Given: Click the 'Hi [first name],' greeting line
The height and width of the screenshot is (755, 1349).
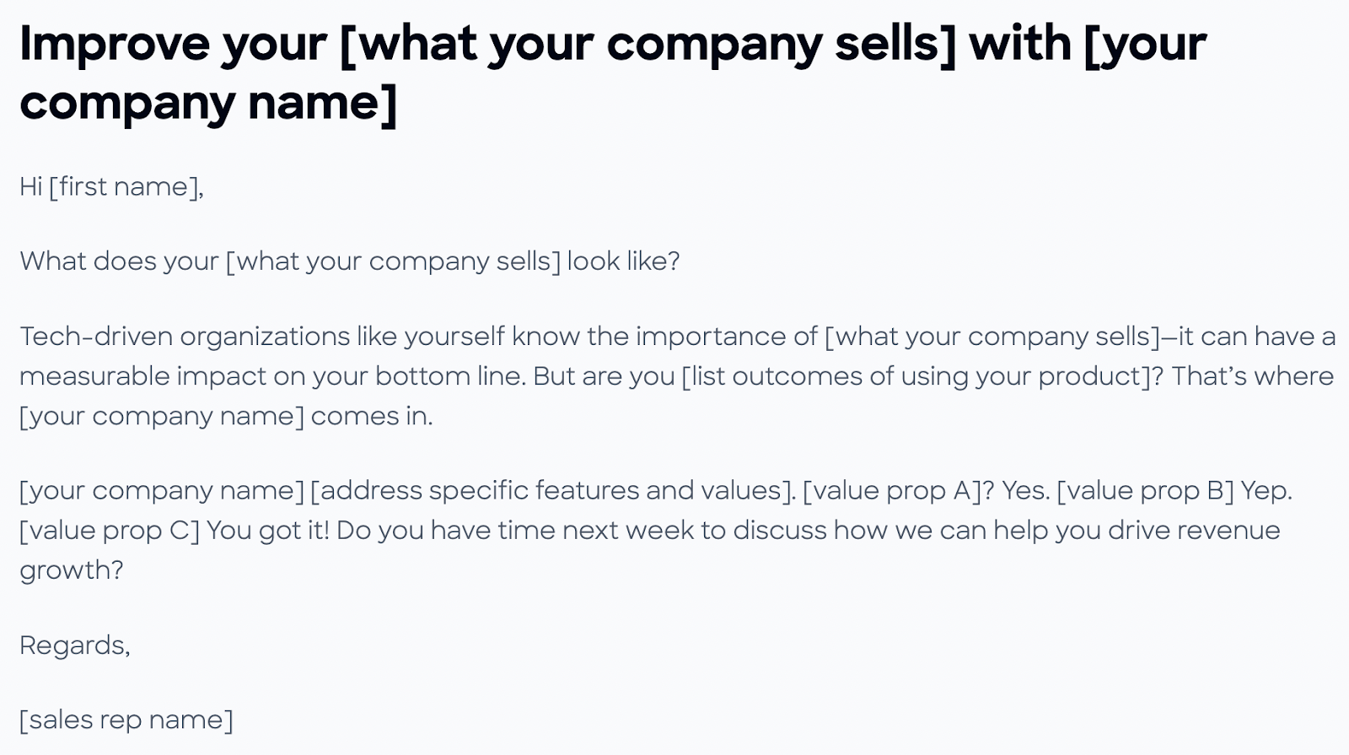Looking at the screenshot, I should coord(111,186).
